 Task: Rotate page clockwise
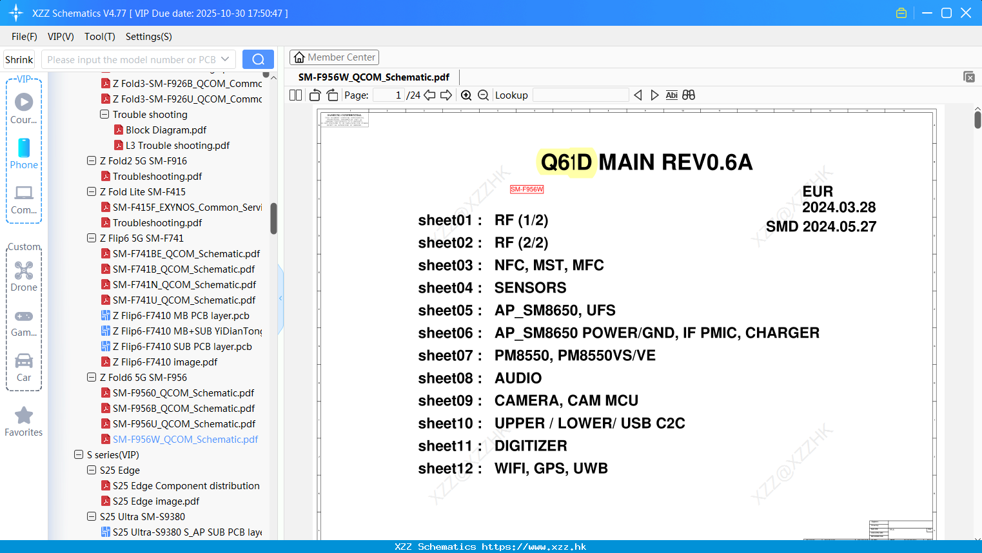[x=332, y=95]
